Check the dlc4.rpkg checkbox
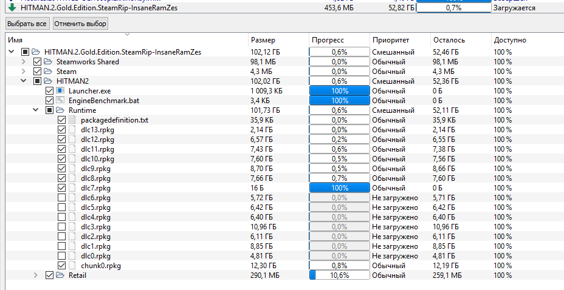This screenshot has width=564, height=290. 61,217
